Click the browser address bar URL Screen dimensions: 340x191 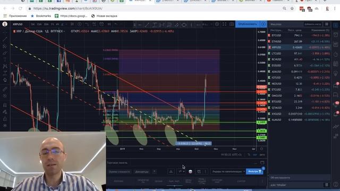tap(67, 8)
